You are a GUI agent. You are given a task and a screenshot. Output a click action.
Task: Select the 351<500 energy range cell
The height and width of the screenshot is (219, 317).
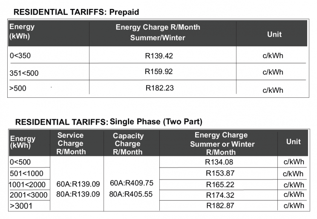click(24, 73)
